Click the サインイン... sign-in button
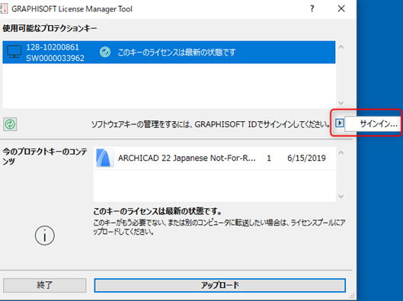This screenshot has width=403, height=301. 373,124
